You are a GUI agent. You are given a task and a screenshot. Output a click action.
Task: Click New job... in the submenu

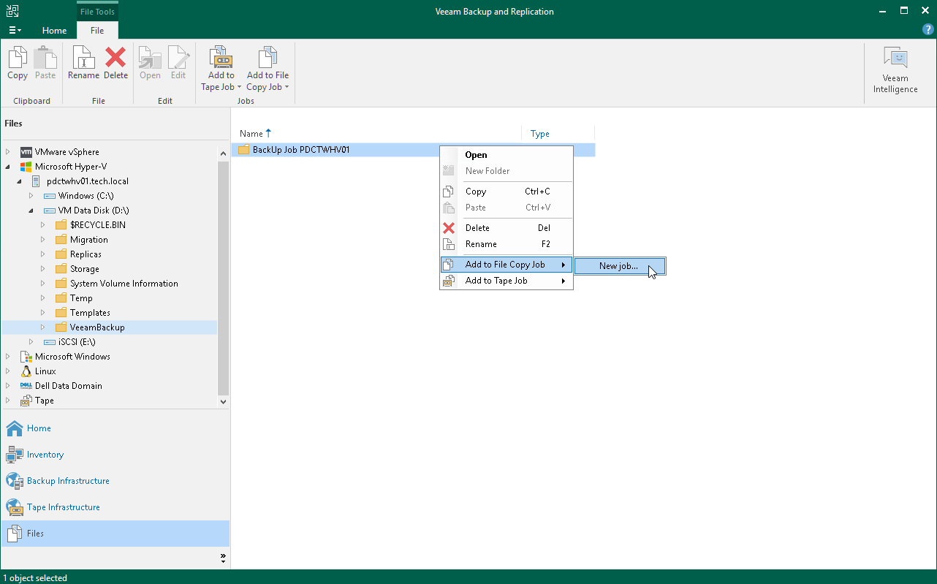tap(620, 266)
